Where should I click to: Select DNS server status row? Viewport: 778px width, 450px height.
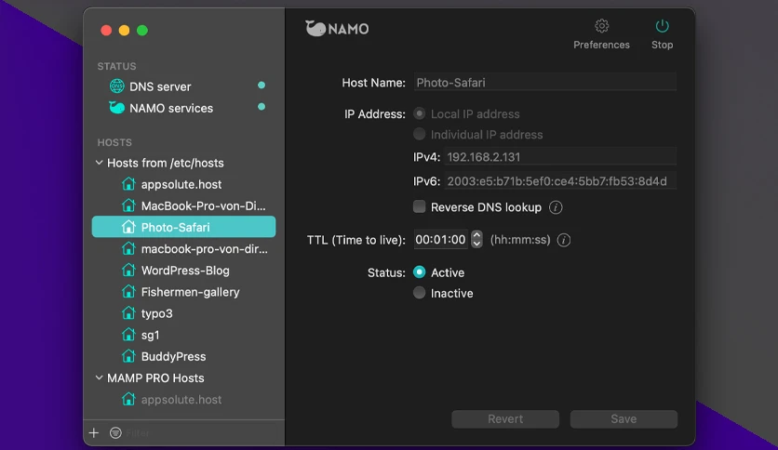(x=183, y=86)
